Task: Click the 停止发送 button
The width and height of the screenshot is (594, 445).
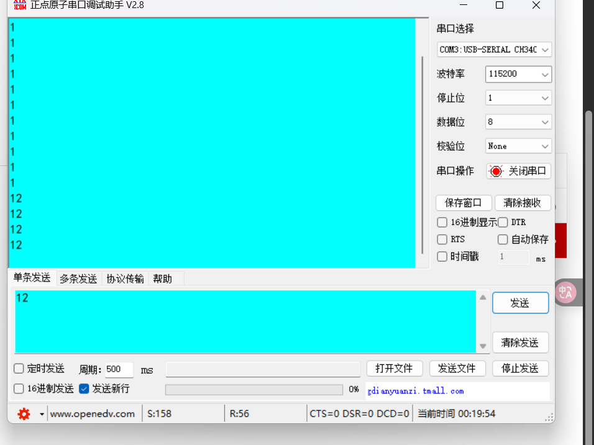Action: coord(520,369)
